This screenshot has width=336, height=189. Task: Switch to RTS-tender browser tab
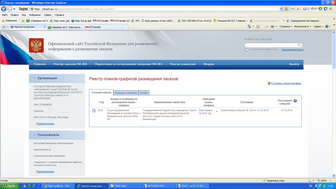(103, 27)
